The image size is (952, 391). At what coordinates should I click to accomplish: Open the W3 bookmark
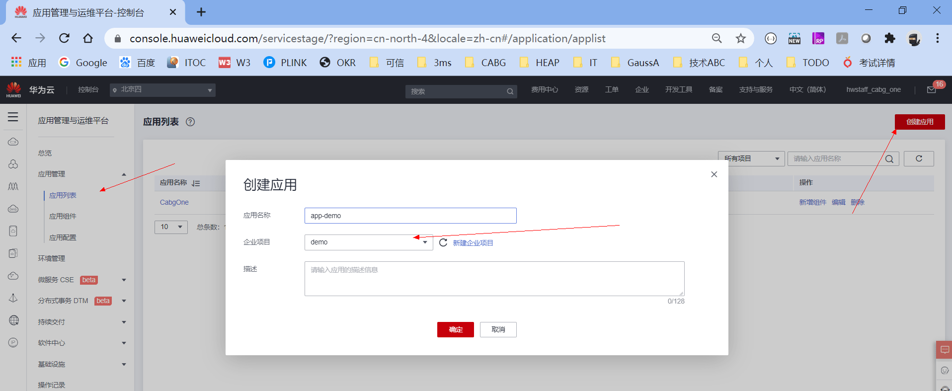click(x=235, y=63)
